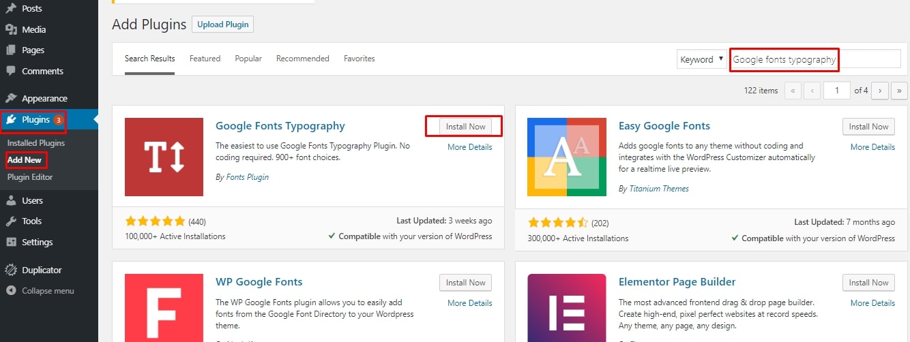Open Duplicator via its gear icon
The height and width of the screenshot is (342, 910).
(11, 270)
